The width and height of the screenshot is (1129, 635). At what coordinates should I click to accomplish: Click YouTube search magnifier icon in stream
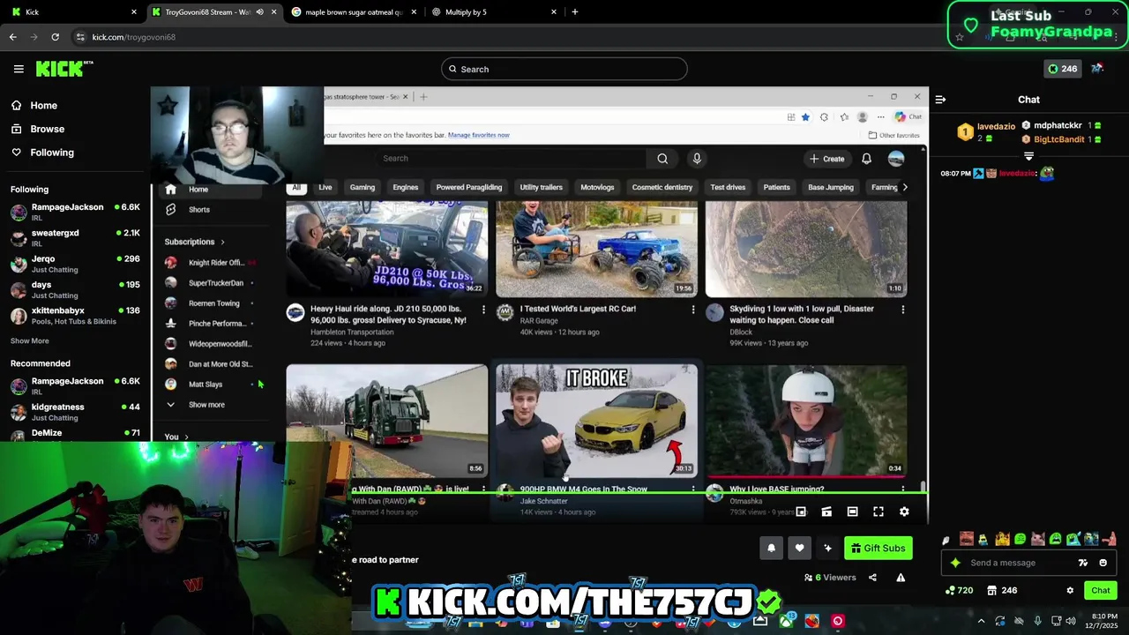(662, 159)
